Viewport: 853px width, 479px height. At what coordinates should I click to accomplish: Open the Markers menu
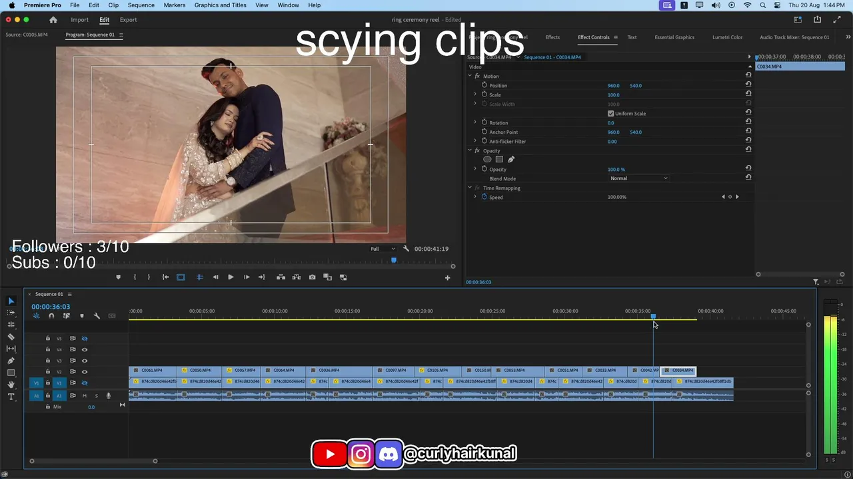[x=175, y=5]
